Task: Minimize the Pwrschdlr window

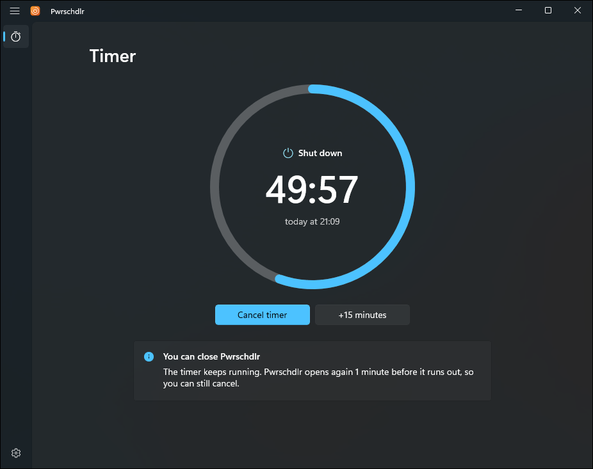Action: (x=519, y=11)
